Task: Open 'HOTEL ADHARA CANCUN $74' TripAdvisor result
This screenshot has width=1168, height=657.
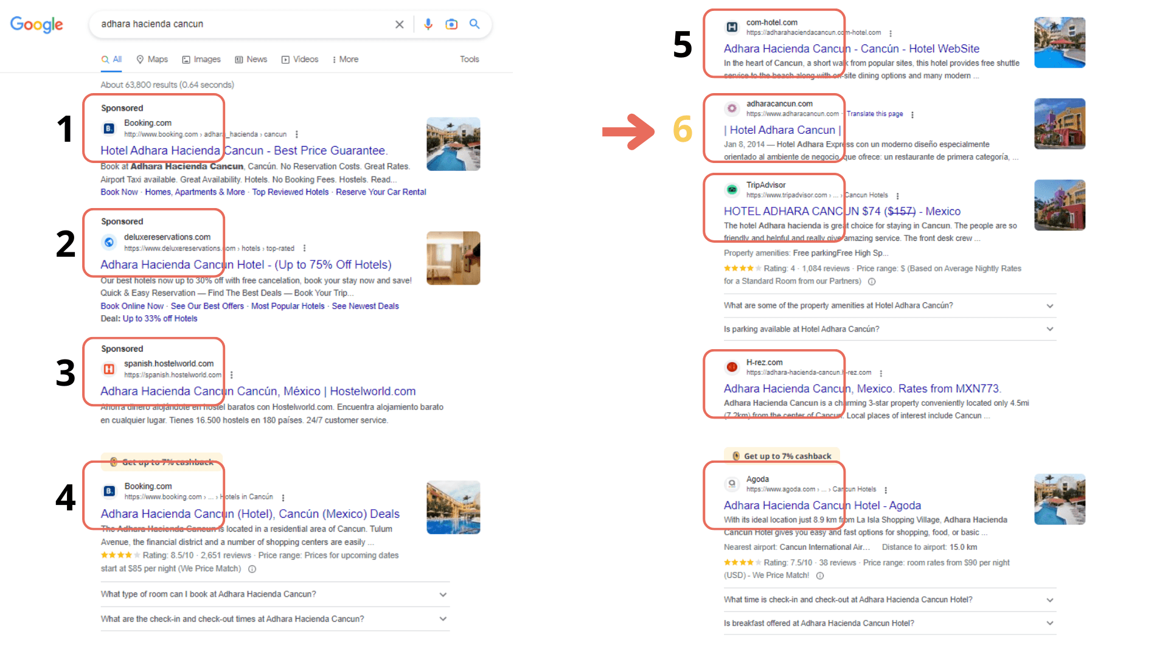Action: pos(842,212)
